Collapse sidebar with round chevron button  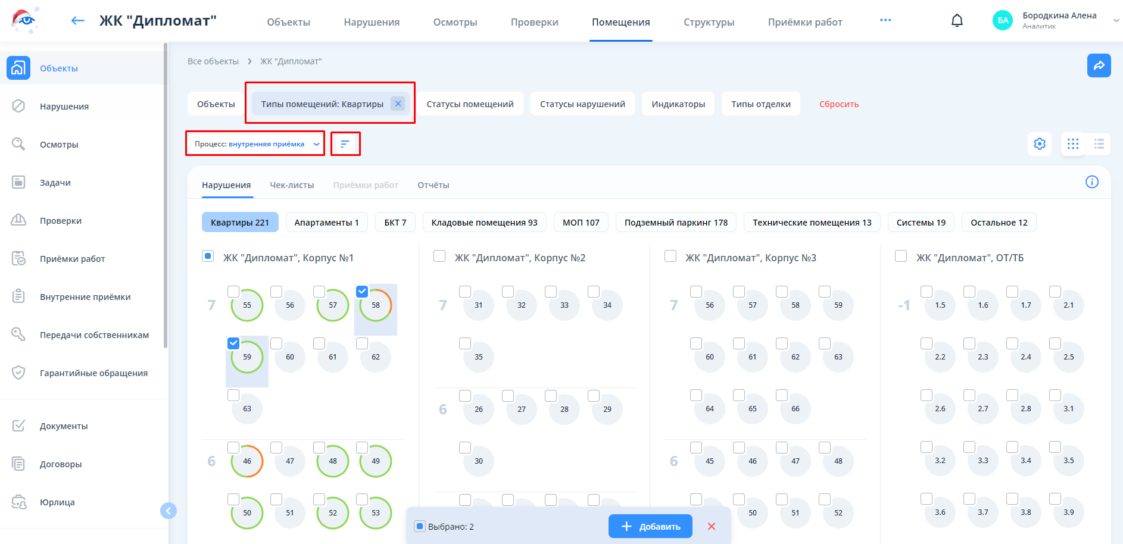pos(169,511)
